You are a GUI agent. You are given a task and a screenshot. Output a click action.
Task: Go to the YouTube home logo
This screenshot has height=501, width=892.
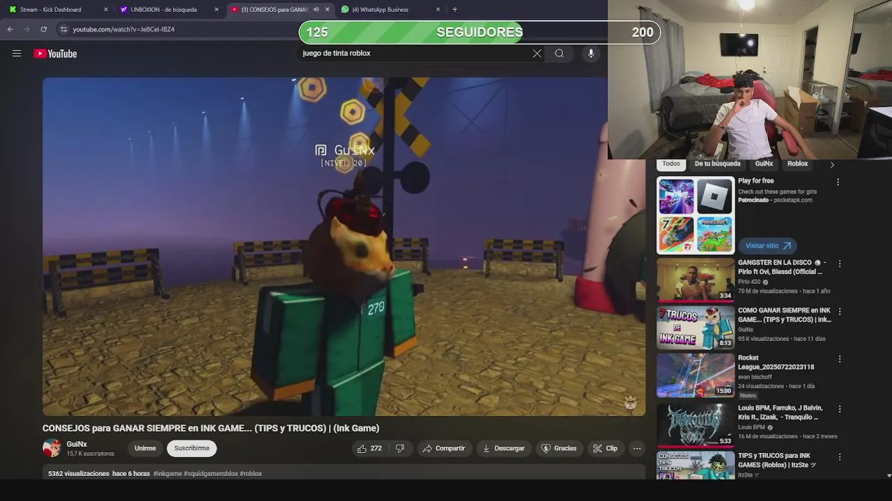pyautogui.click(x=55, y=54)
